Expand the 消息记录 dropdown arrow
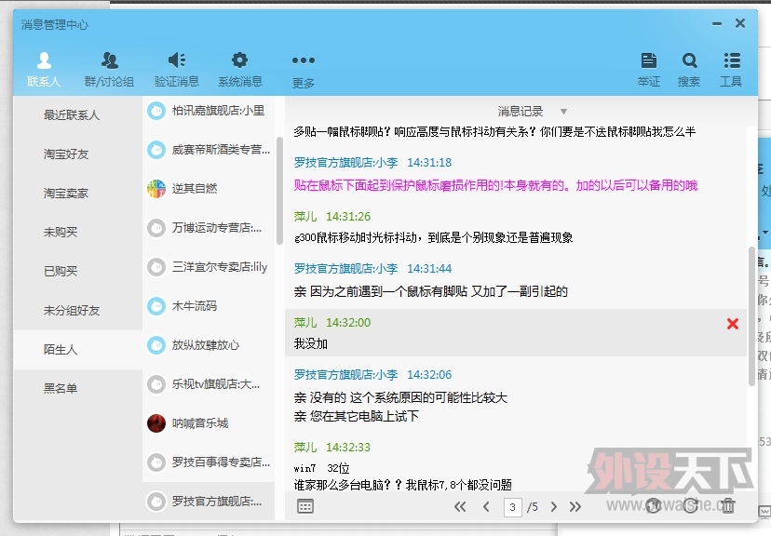771x536 pixels. [564, 112]
